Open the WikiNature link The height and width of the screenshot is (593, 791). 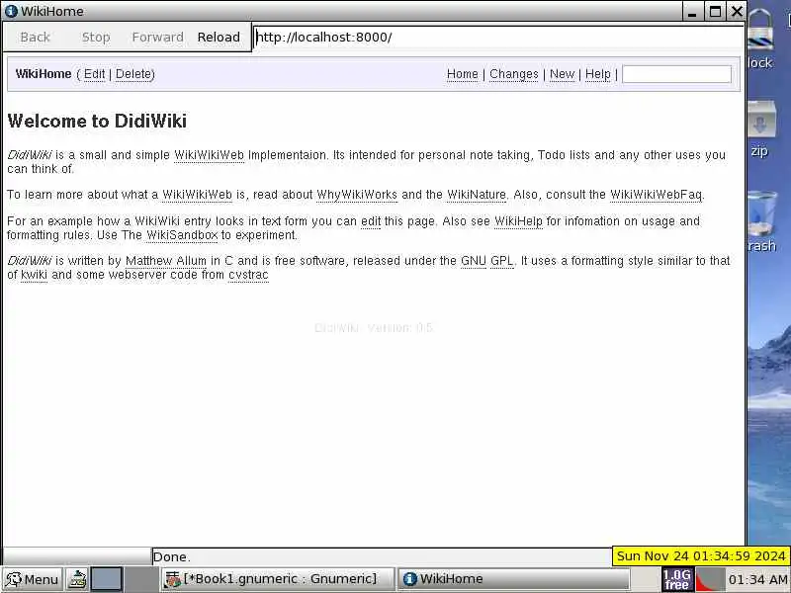[477, 195]
